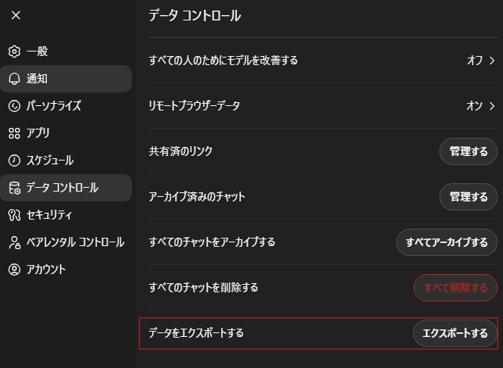Click the セキュリティ key icon
Viewport: 503px width, 368px height.
14,215
